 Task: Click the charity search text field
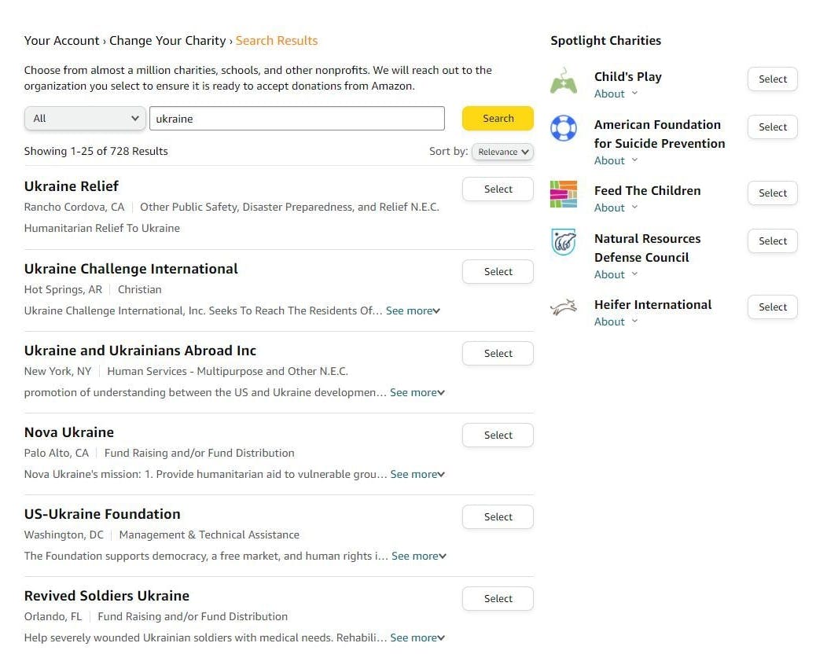click(296, 119)
